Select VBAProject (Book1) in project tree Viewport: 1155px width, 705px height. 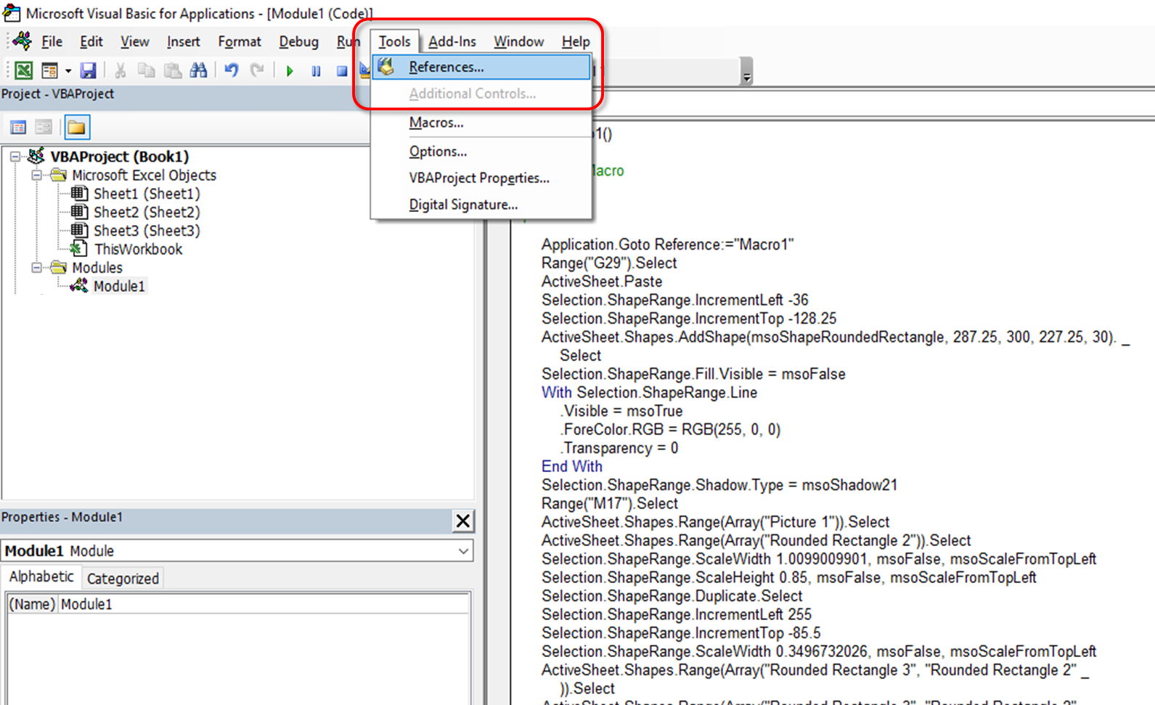119,156
